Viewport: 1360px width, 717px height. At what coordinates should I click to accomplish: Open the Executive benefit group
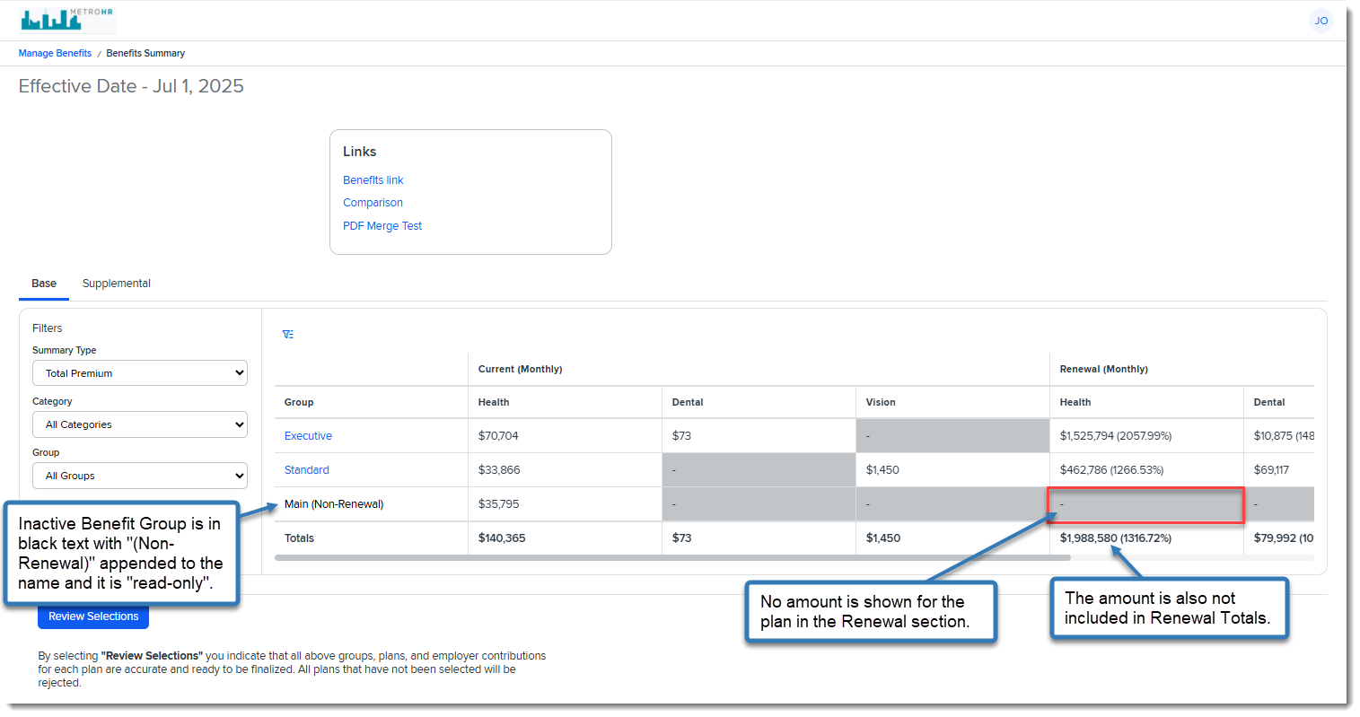308,436
